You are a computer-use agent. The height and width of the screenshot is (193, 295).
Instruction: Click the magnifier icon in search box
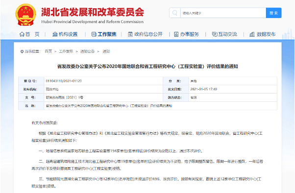175,13
